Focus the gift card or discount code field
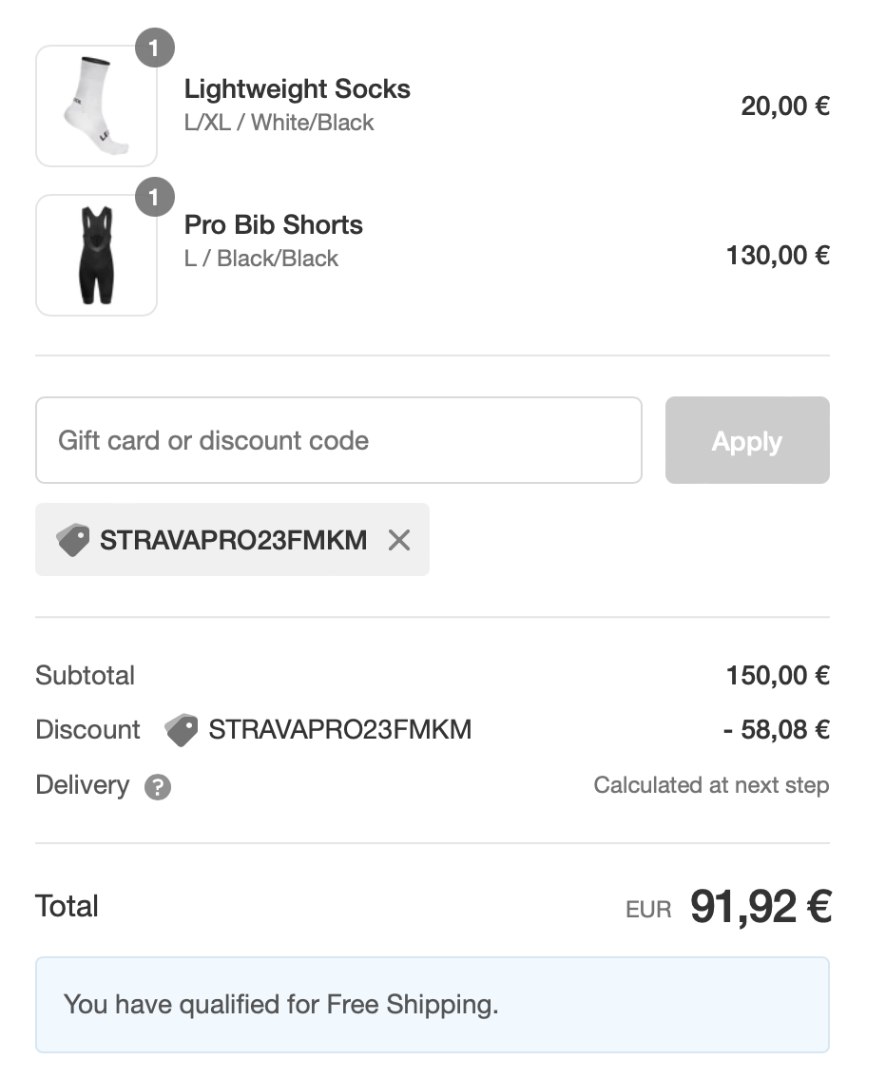The height and width of the screenshot is (1078, 886). click(x=338, y=440)
